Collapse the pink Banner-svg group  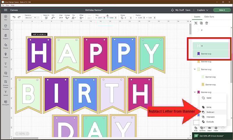pyautogui.click(x=195, y=92)
